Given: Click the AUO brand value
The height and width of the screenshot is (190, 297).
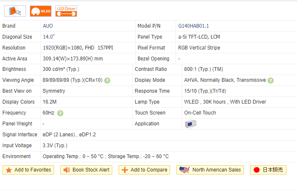Looking at the screenshot, I should (x=48, y=26).
